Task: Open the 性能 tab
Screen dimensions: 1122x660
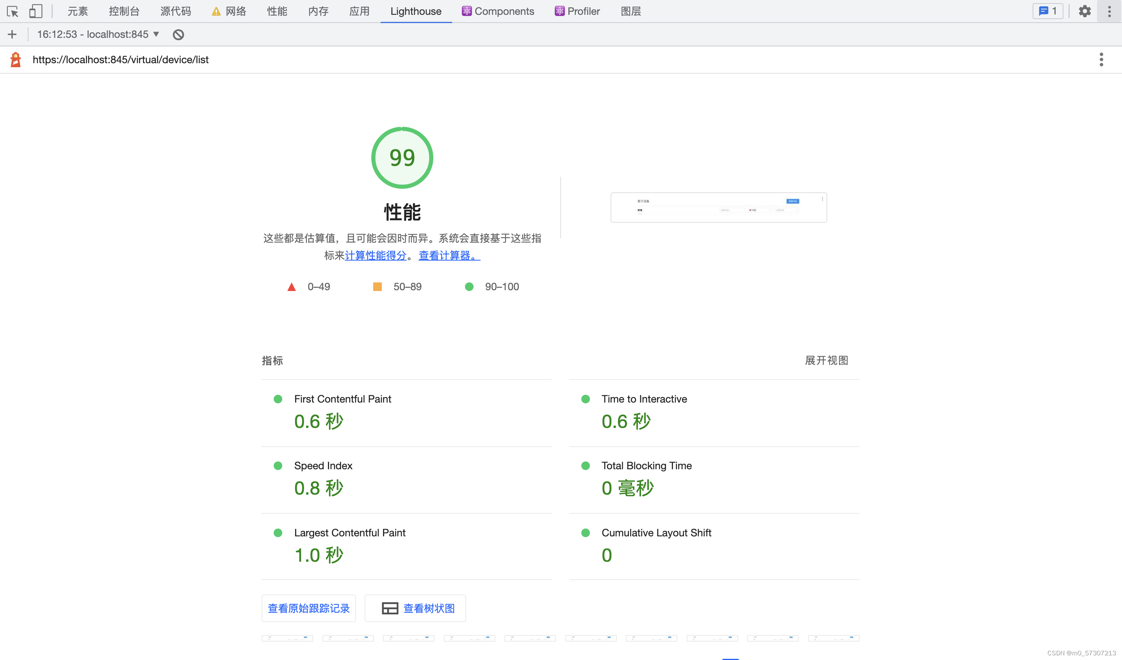Action: [277, 11]
